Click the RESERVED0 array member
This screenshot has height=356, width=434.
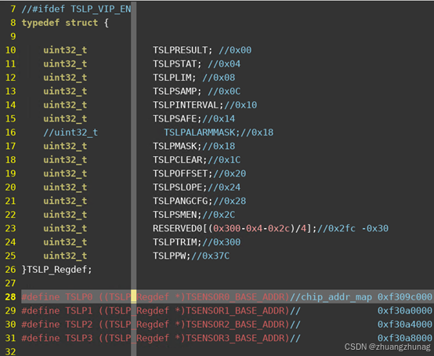[177, 228]
